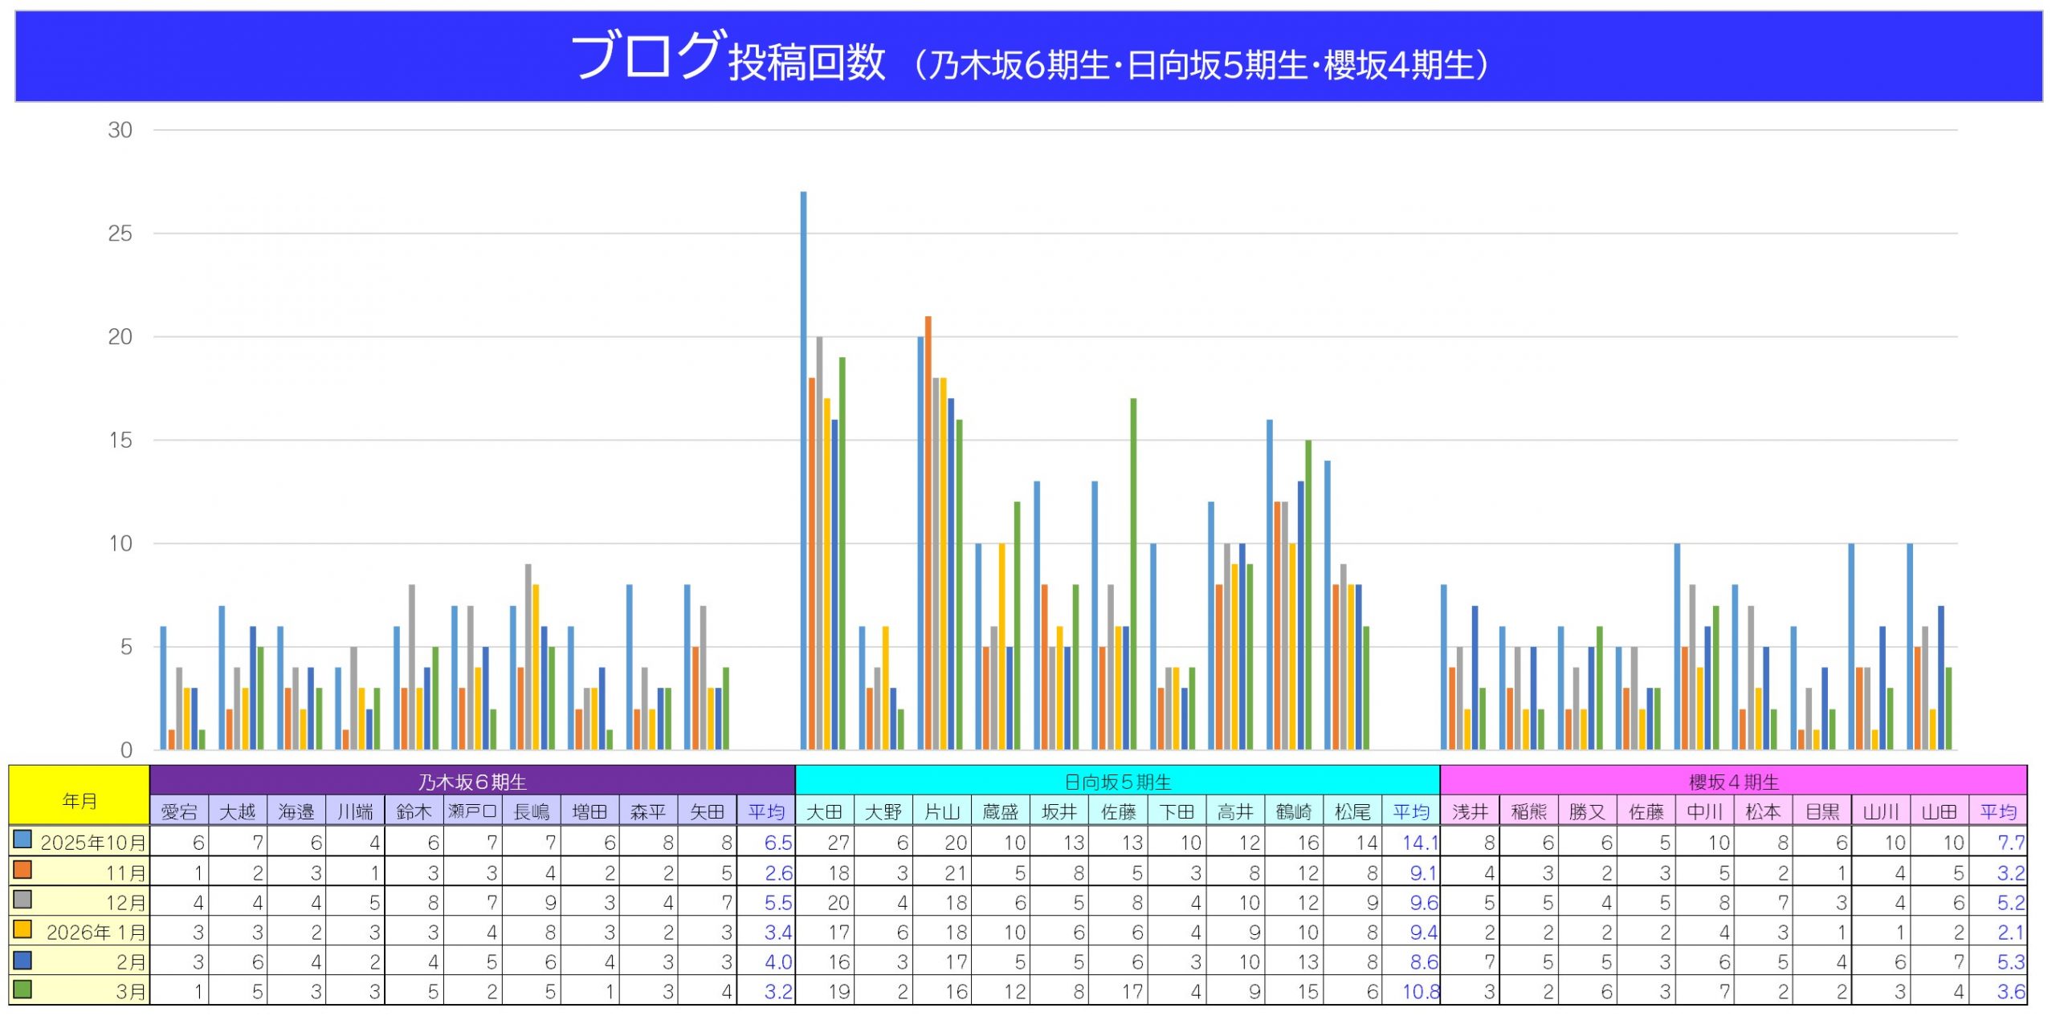Image resolution: width=2056 pixels, height=1020 pixels.
Task: Click the 櫻坂 平均 cell showing 7.7
Action: [x=2009, y=843]
